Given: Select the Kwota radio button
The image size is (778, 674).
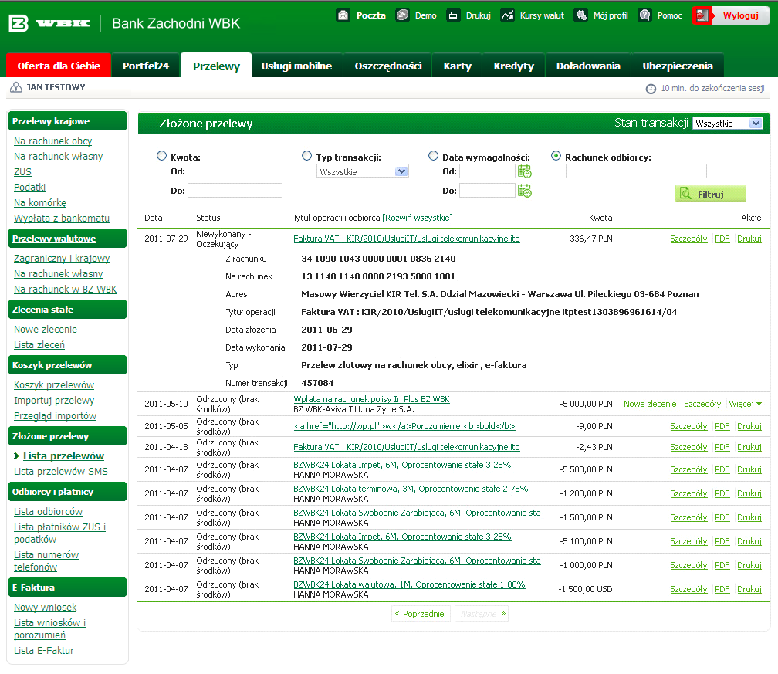Looking at the screenshot, I should tap(162, 156).
